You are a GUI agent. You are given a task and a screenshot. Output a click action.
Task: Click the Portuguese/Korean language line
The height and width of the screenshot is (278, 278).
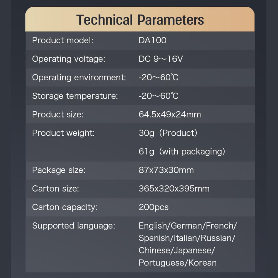tap(177, 262)
